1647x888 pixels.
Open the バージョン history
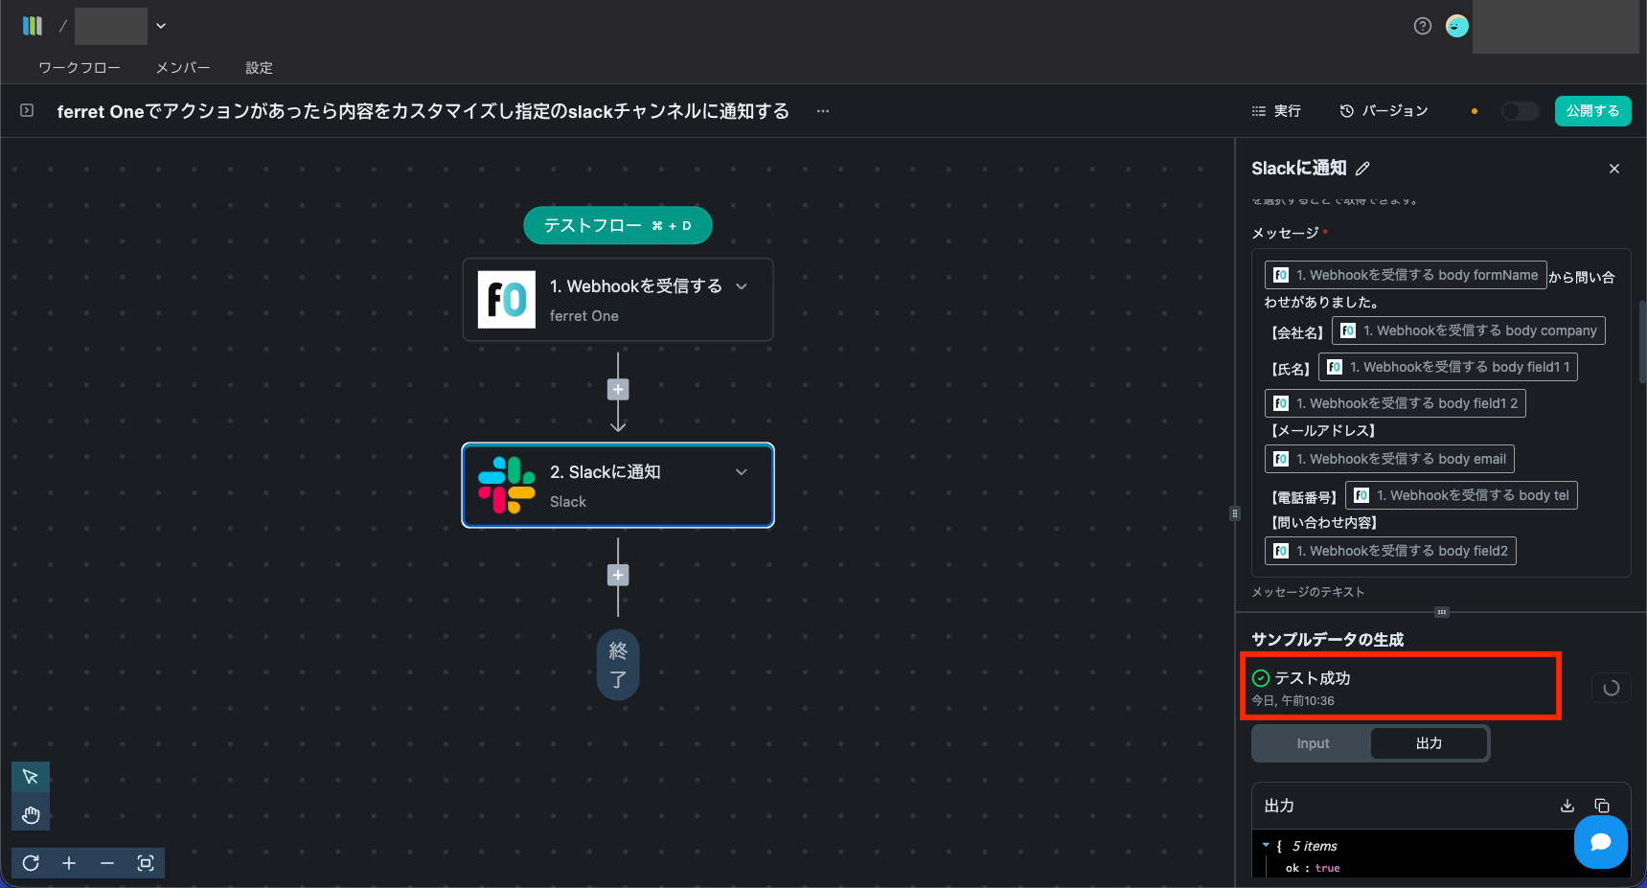1384,111
